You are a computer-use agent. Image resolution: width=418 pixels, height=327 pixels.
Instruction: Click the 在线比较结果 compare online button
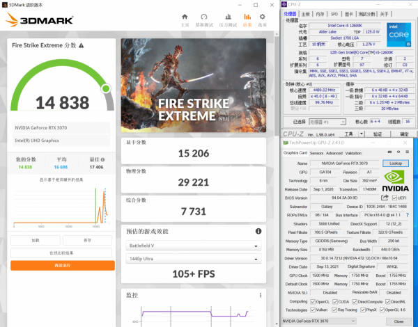(x=61, y=253)
